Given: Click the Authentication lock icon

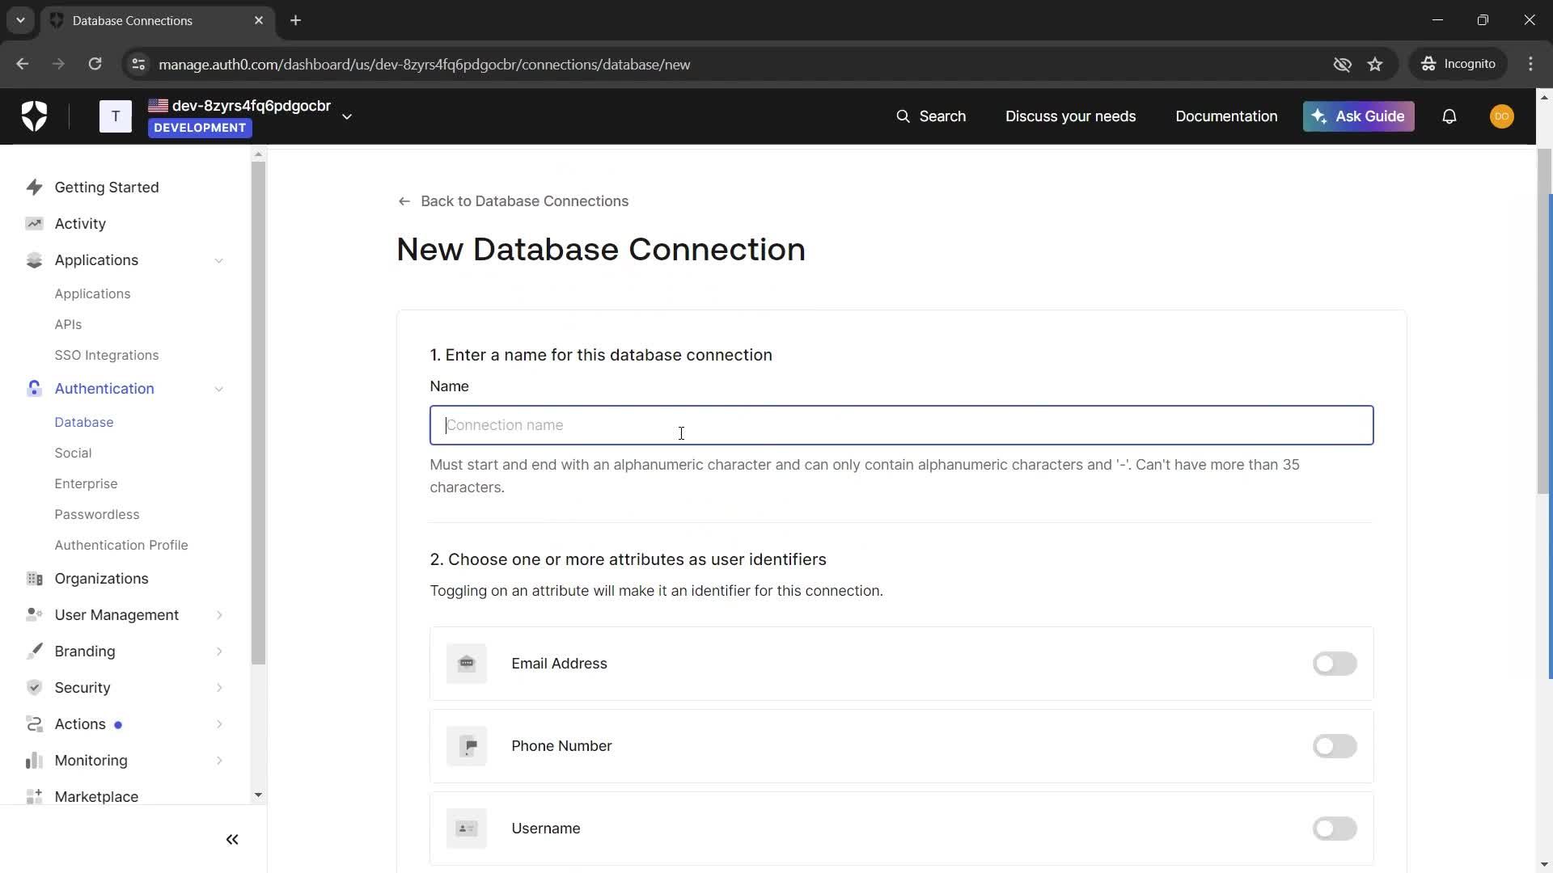Looking at the screenshot, I should click(34, 389).
